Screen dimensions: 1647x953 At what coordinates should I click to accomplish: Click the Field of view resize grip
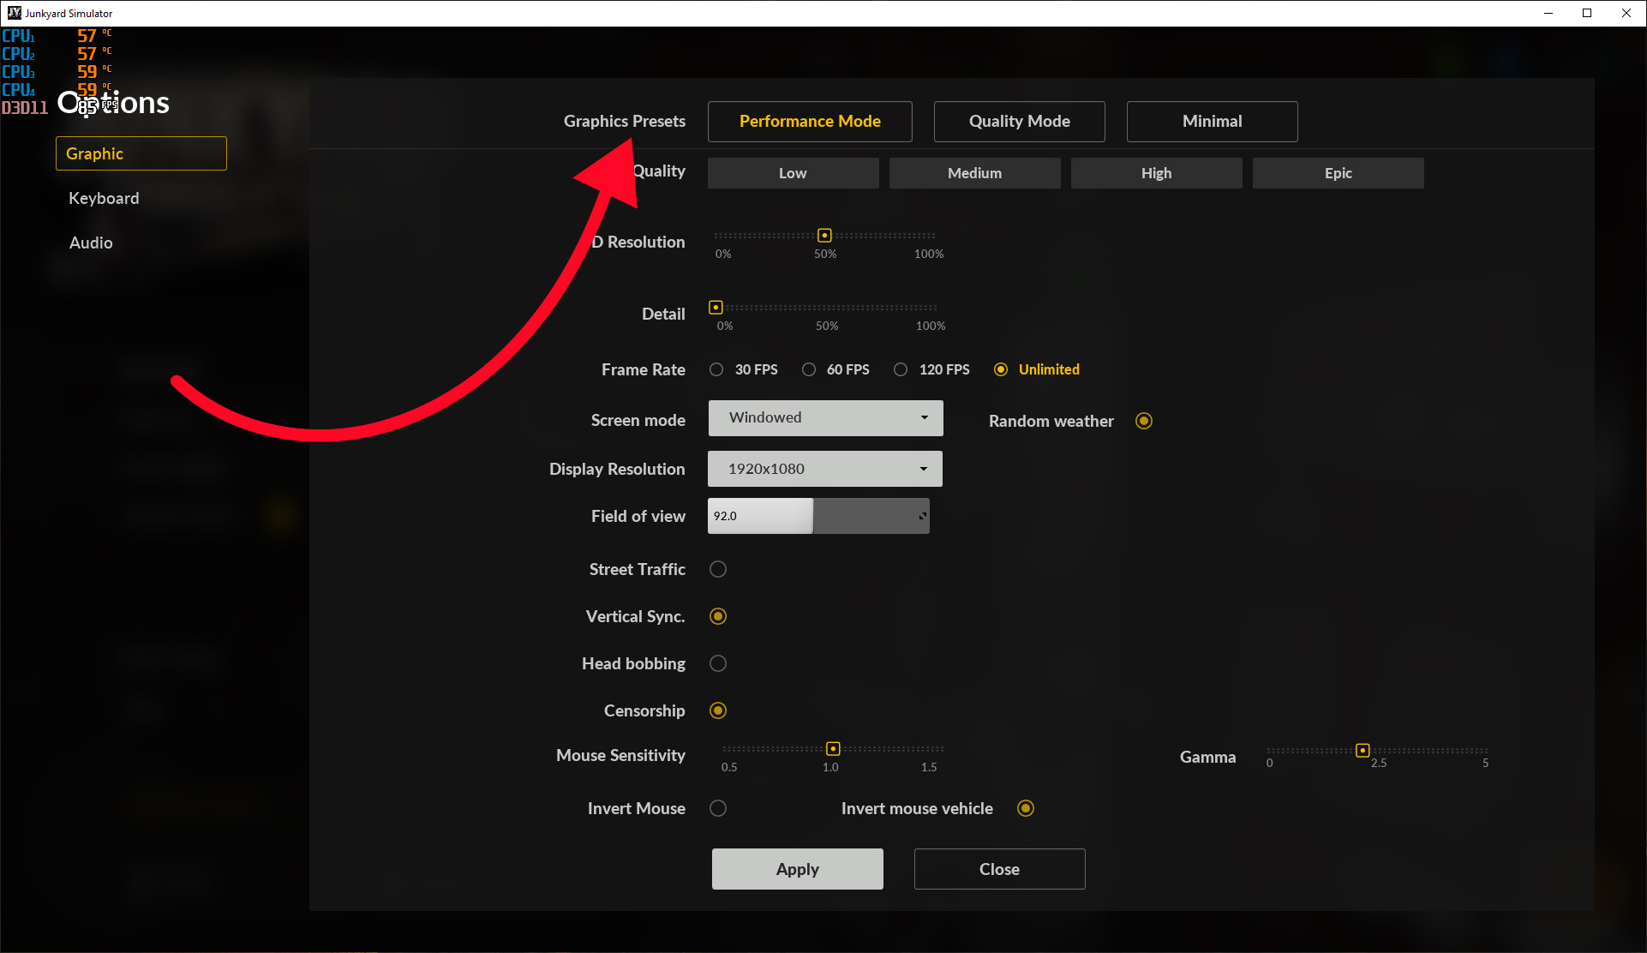pos(922,516)
